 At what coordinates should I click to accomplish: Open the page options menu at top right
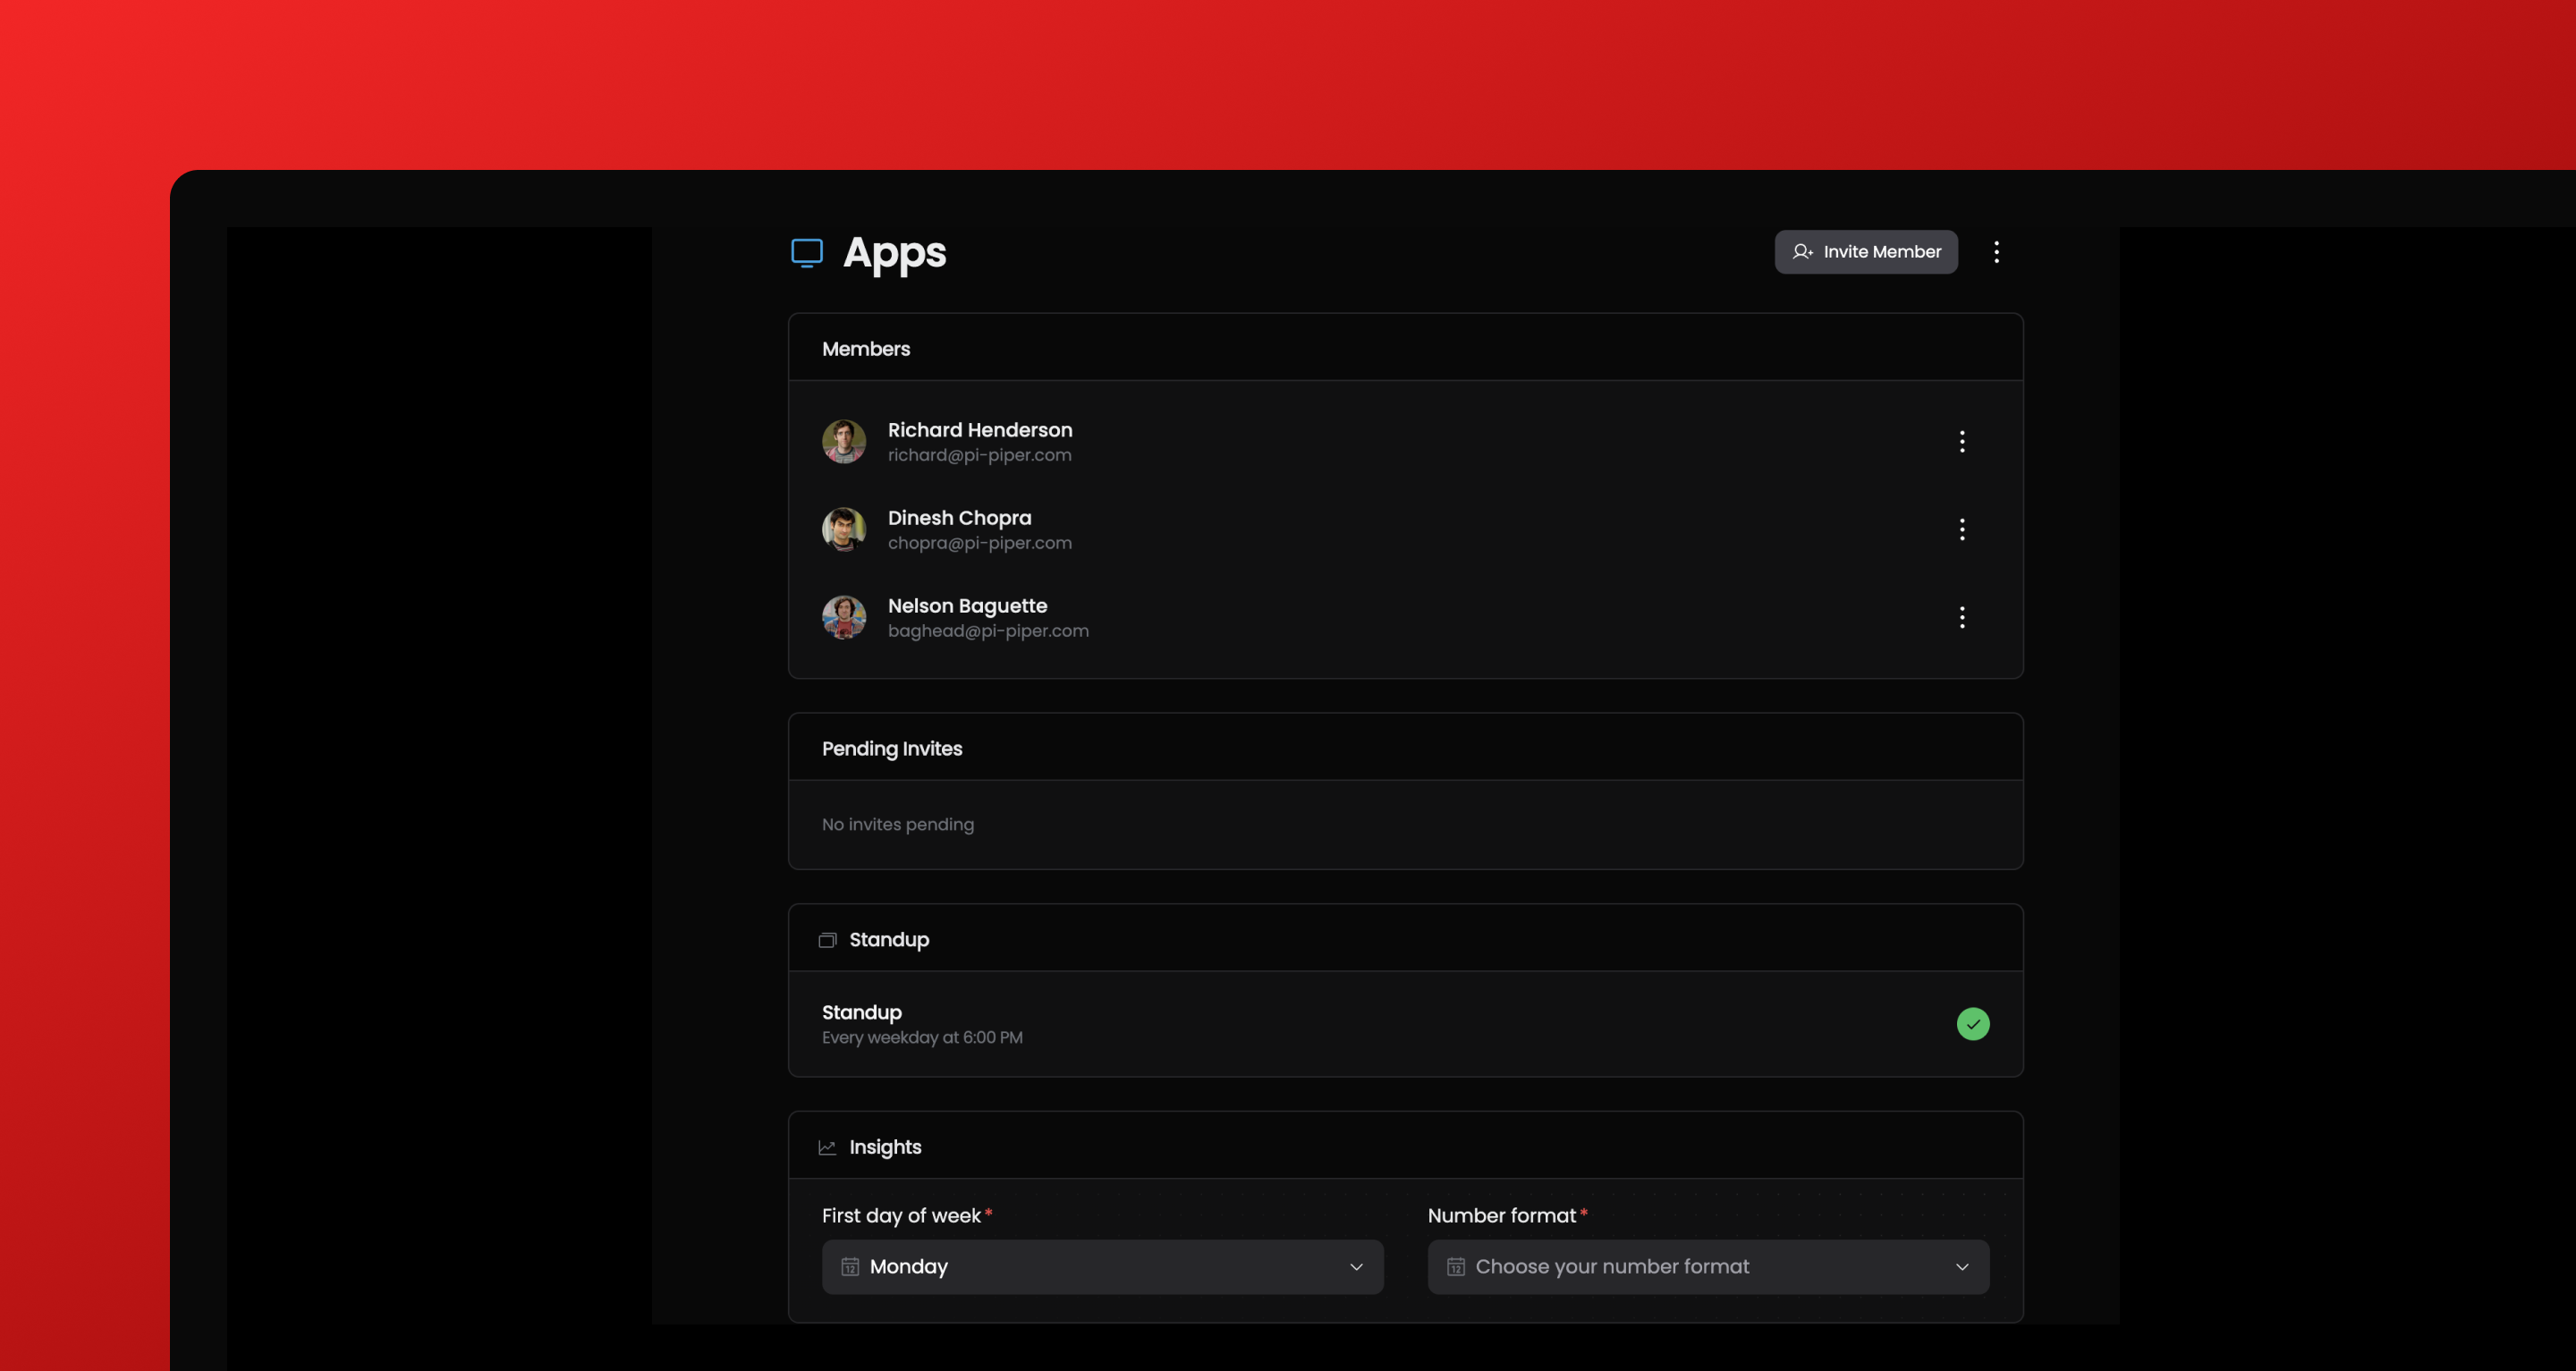[1996, 252]
